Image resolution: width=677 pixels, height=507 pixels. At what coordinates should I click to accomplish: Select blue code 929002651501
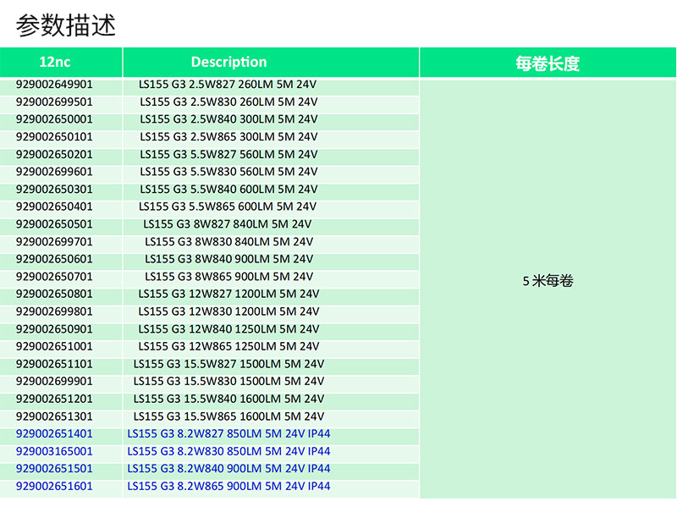click(x=54, y=469)
